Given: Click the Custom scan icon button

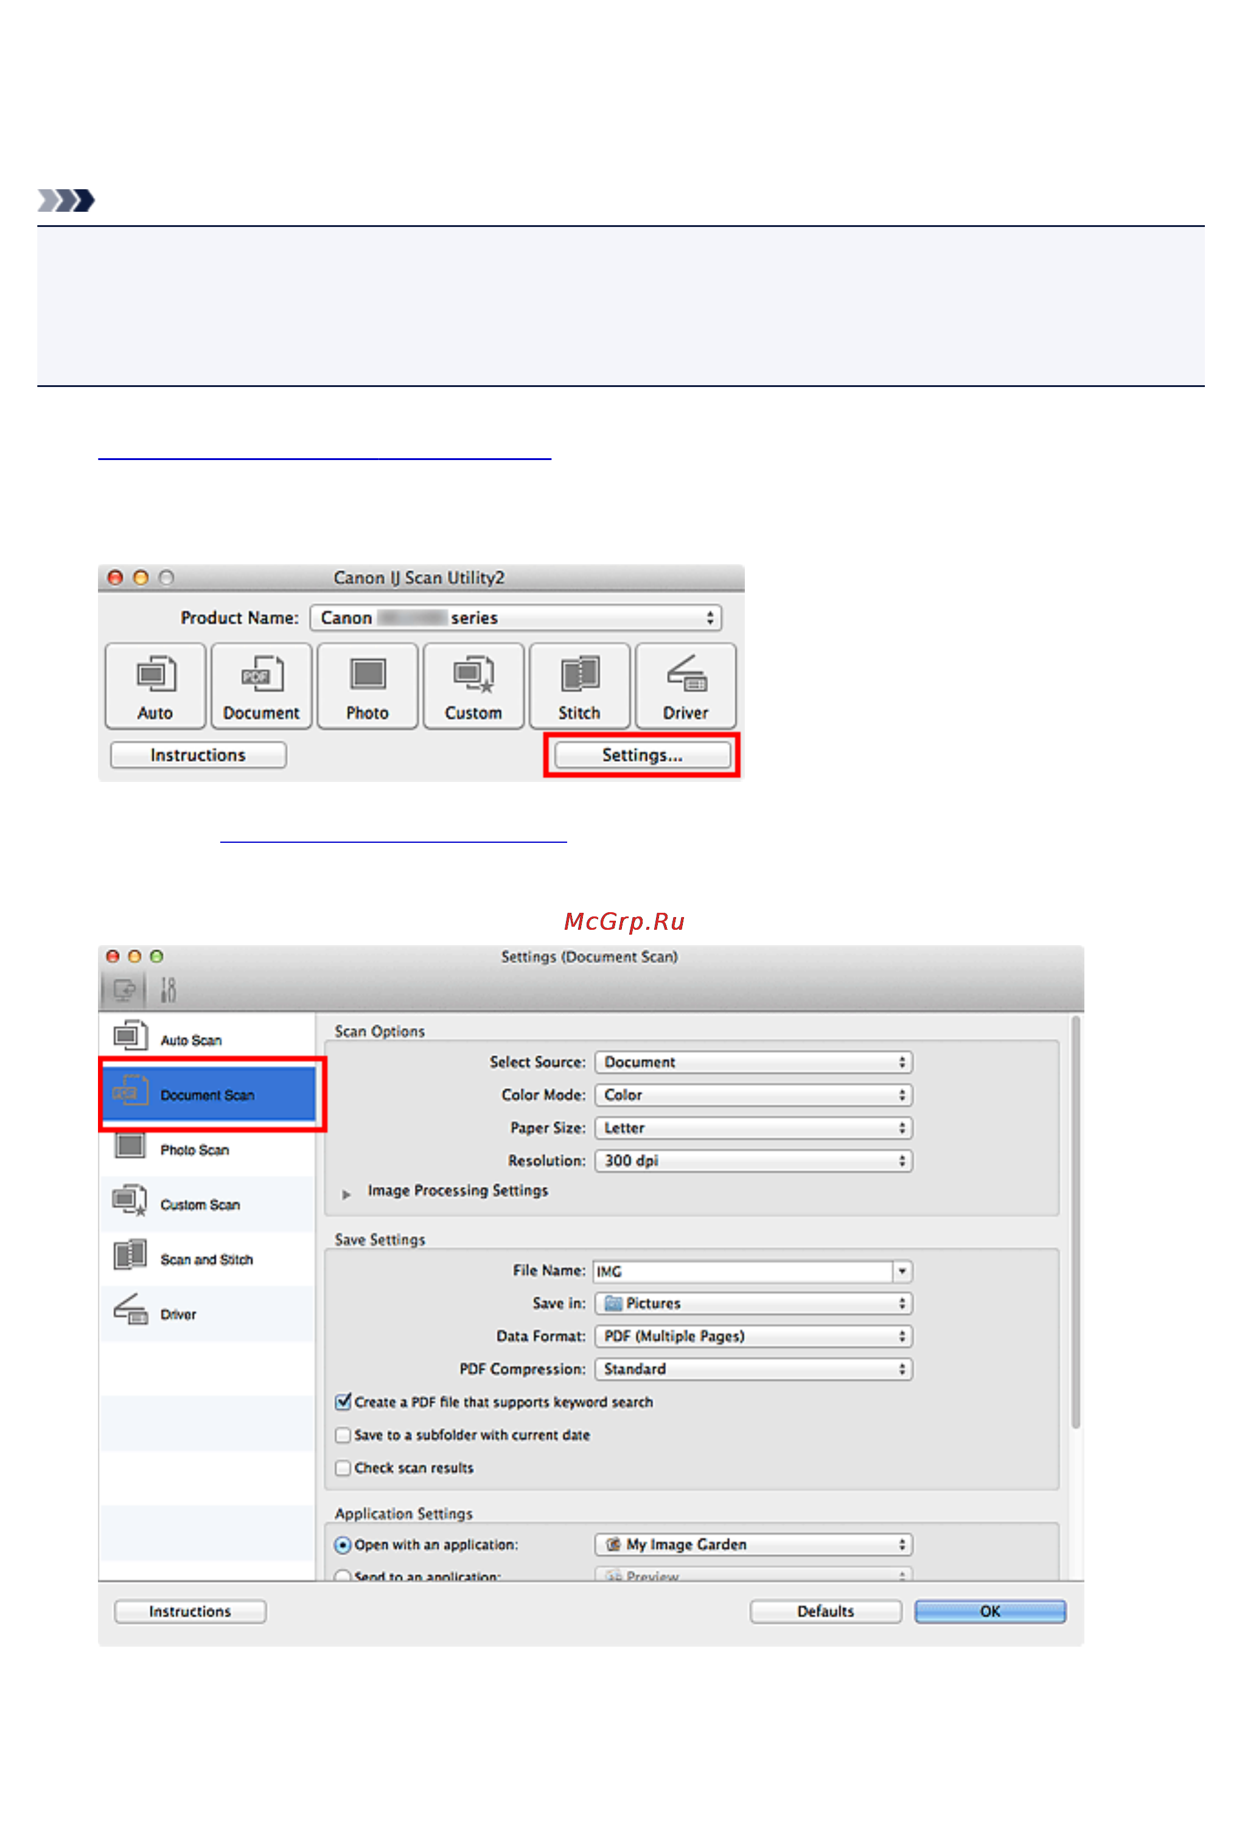Looking at the screenshot, I should pyautogui.click(x=473, y=686).
